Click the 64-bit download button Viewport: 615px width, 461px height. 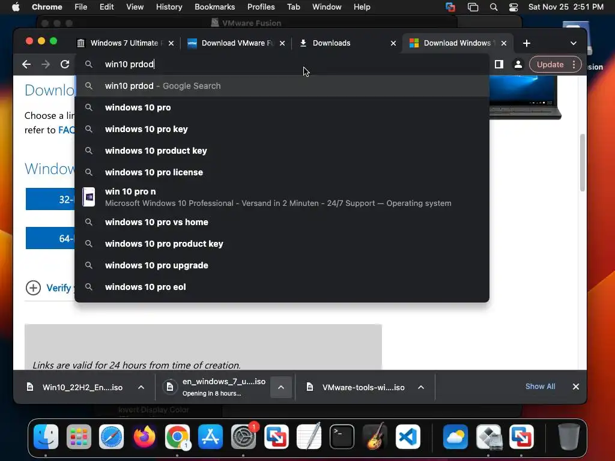(50, 238)
